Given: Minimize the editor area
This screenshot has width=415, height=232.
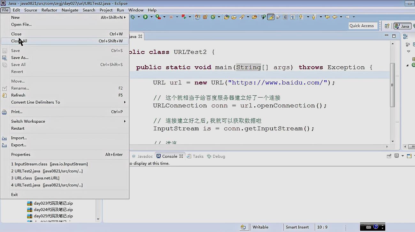Looking at the screenshot, I should point(387,36).
